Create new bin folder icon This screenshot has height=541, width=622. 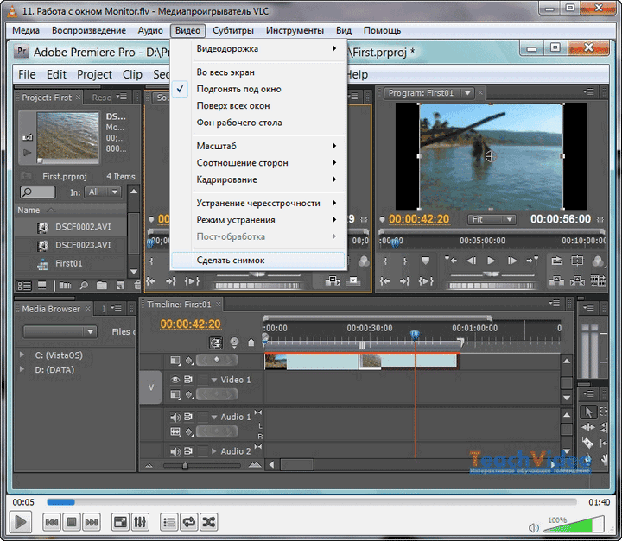click(102, 286)
